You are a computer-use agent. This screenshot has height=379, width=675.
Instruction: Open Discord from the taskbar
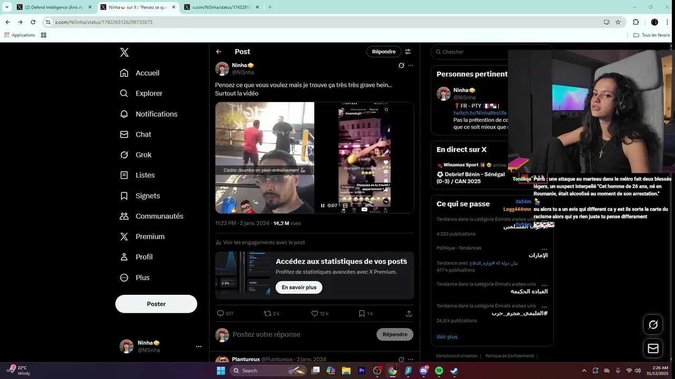point(423,371)
